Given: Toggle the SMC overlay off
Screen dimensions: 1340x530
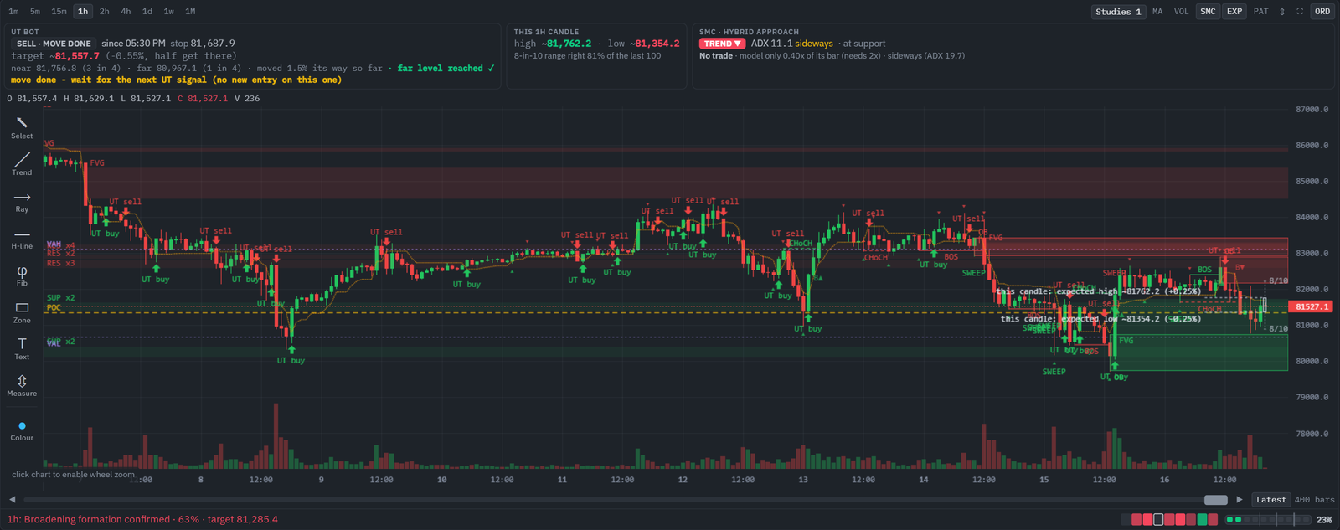Looking at the screenshot, I should [1208, 12].
